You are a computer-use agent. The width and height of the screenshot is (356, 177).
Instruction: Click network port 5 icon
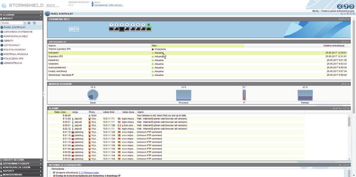(x=133, y=29)
